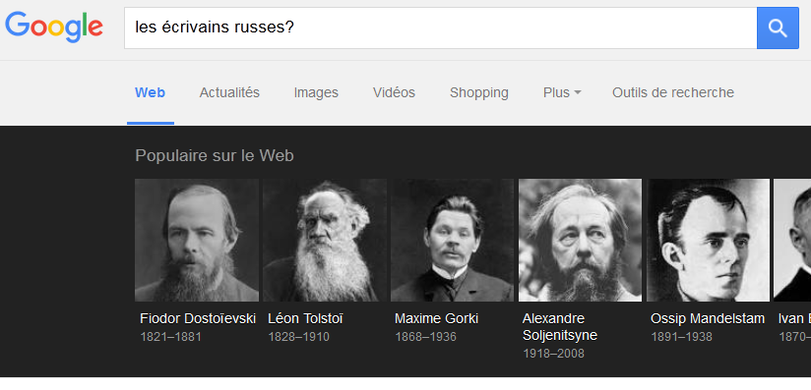Click into the search query field
This screenshot has height=390, width=811.
[441, 28]
